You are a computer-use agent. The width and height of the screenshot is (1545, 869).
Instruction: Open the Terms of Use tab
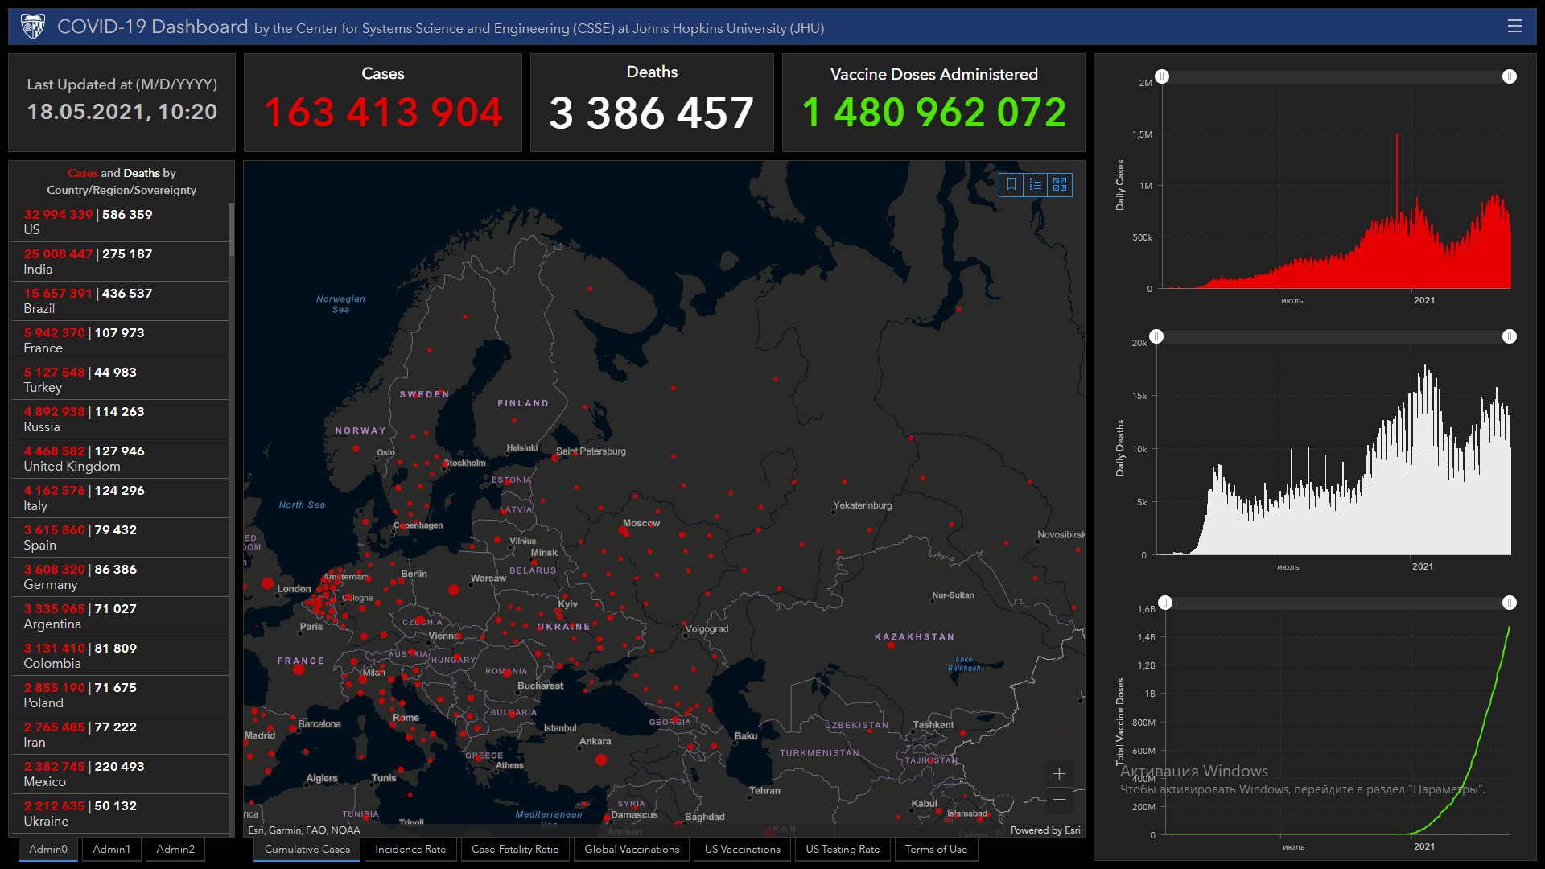(x=936, y=849)
